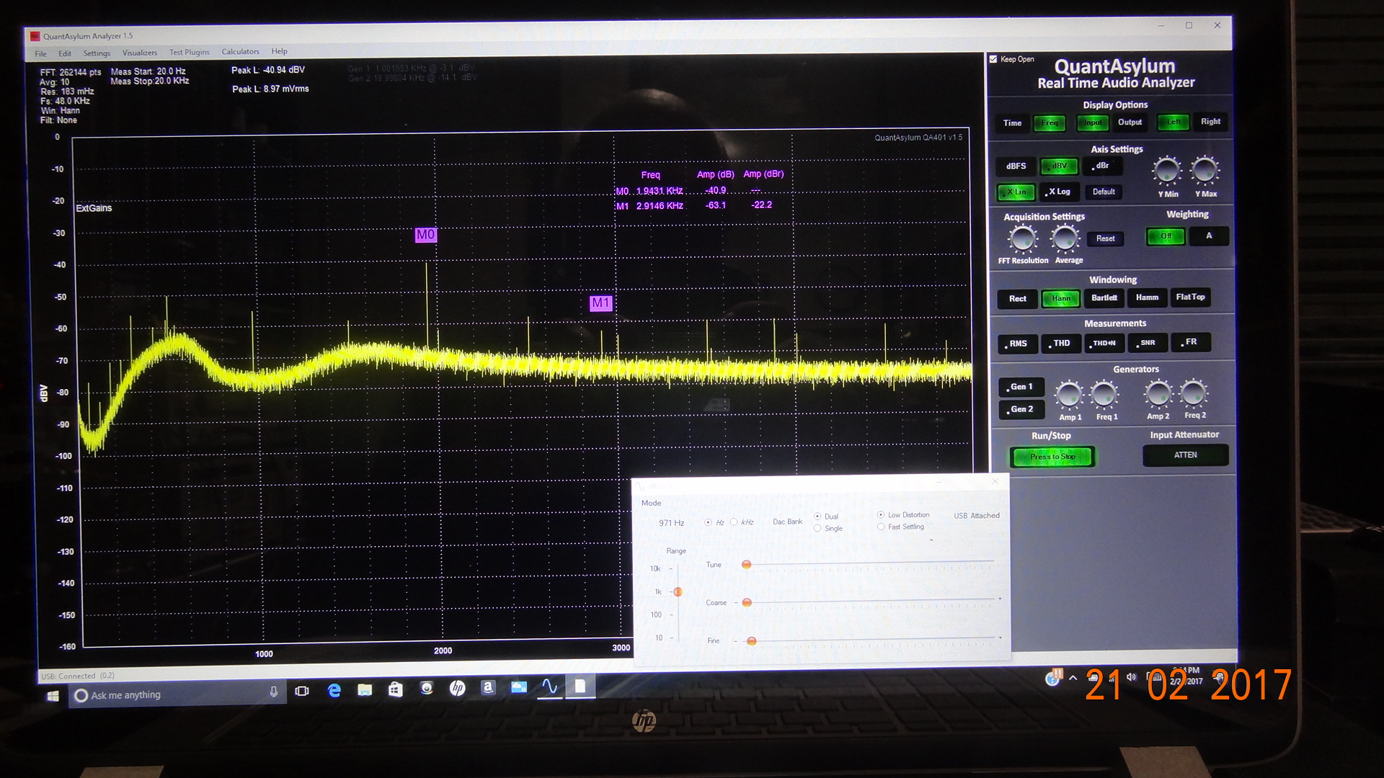Click the Default axis button

[x=1103, y=192]
